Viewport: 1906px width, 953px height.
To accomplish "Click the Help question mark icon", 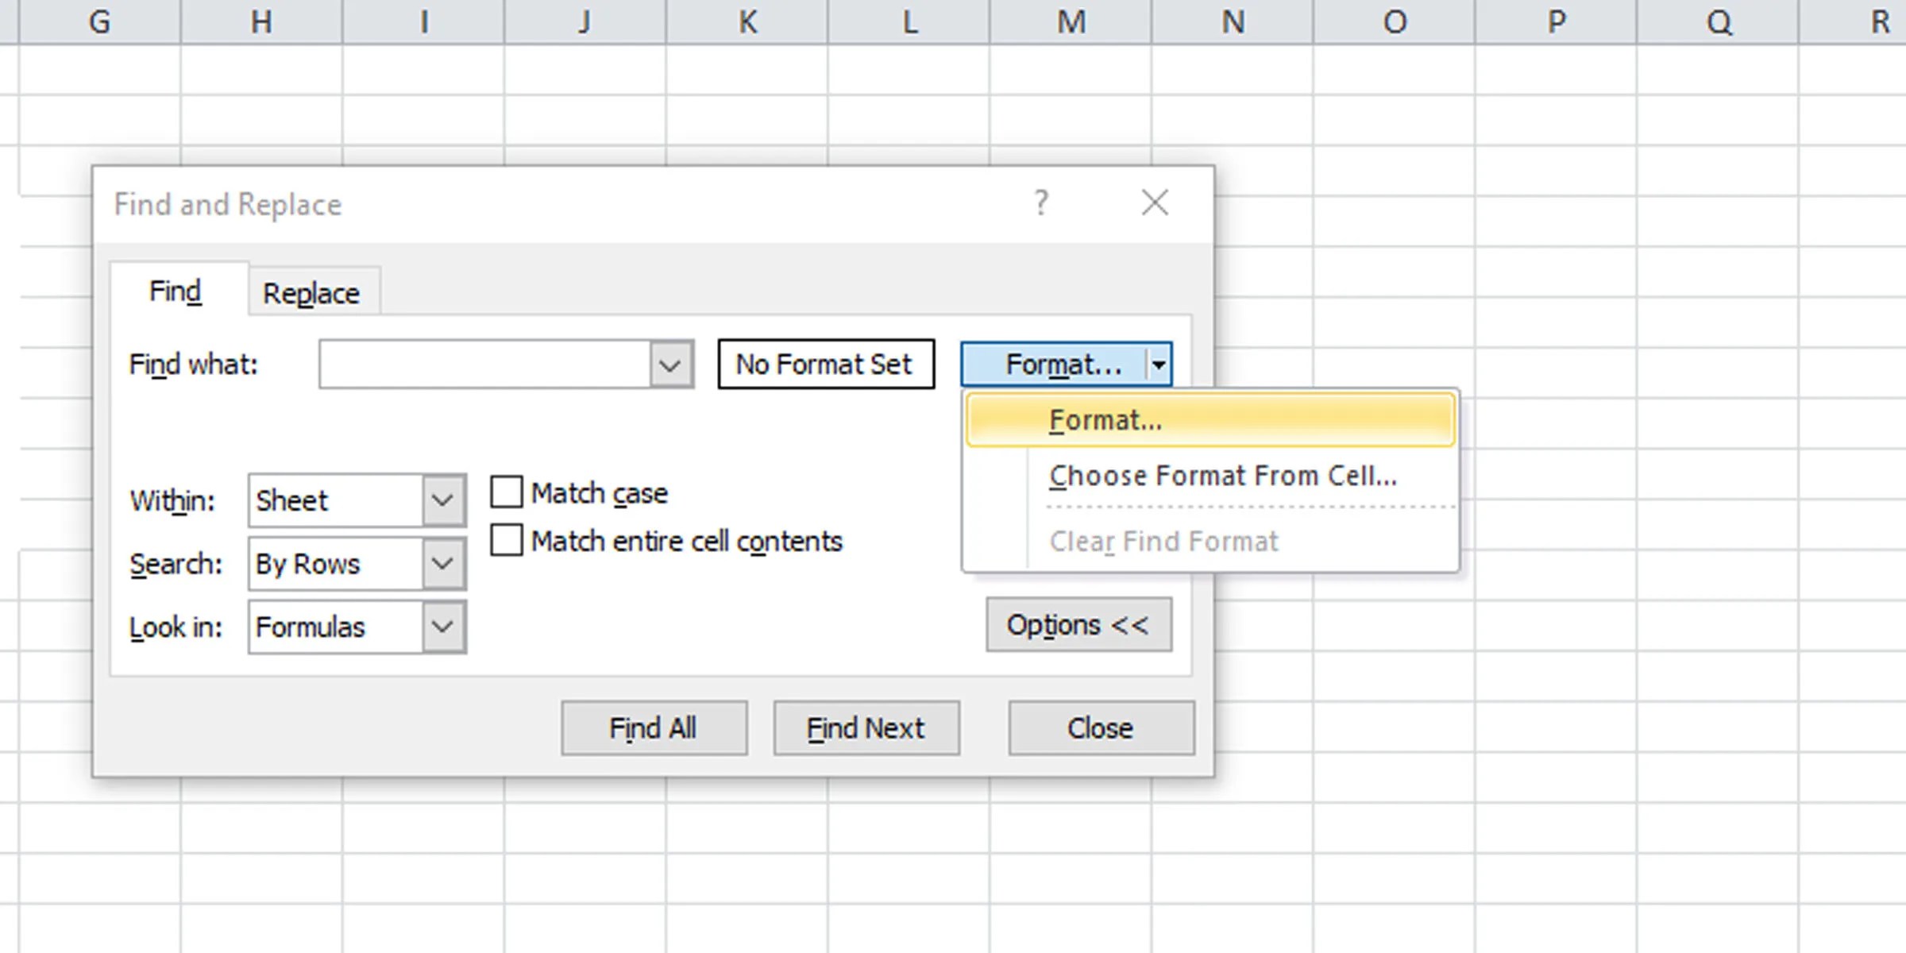I will click(1040, 203).
